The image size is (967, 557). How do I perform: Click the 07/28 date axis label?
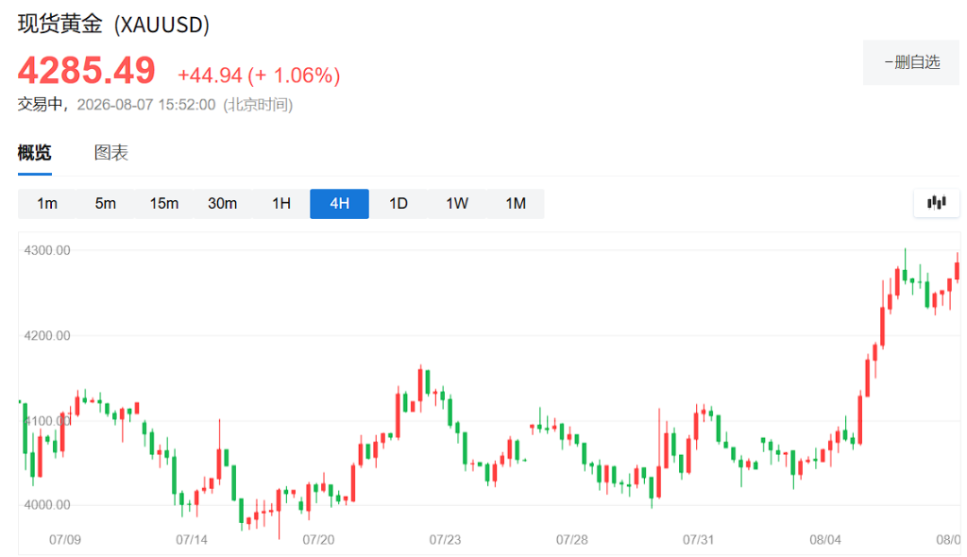pos(571,540)
